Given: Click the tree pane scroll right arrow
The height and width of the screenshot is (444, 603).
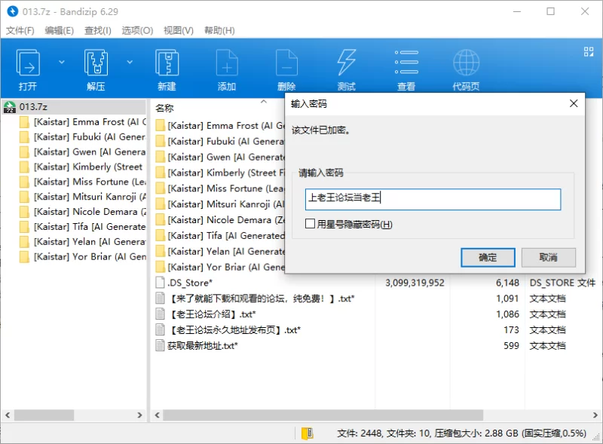Looking at the screenshot, I should (x=139, y=415).
